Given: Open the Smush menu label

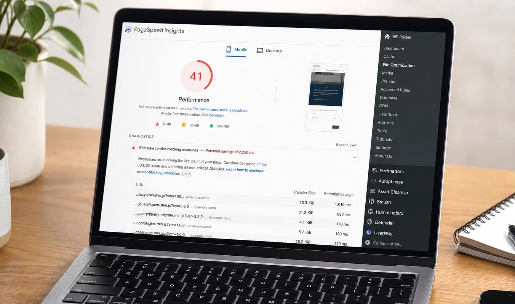Looking at the screenshot, I should point(384,202).
